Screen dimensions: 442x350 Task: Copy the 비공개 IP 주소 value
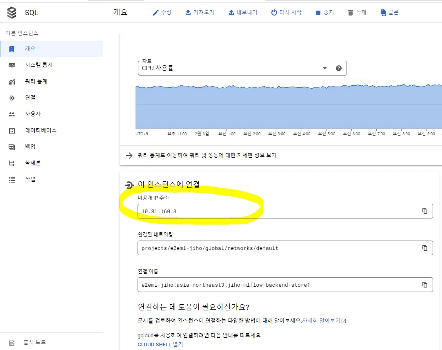425,211
